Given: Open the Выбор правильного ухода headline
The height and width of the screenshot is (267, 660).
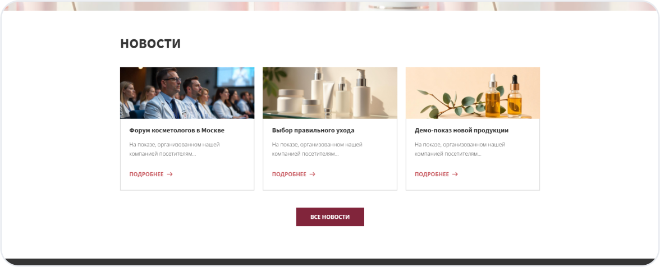Looking at the screenshot, I should coord(313,130).
